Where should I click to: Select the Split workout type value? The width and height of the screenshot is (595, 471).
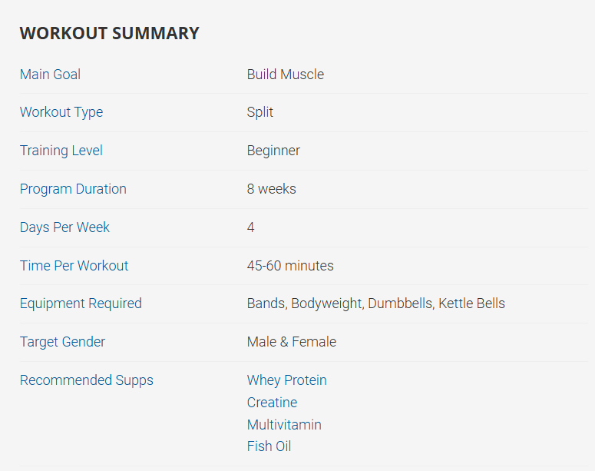tap(260, 112)
